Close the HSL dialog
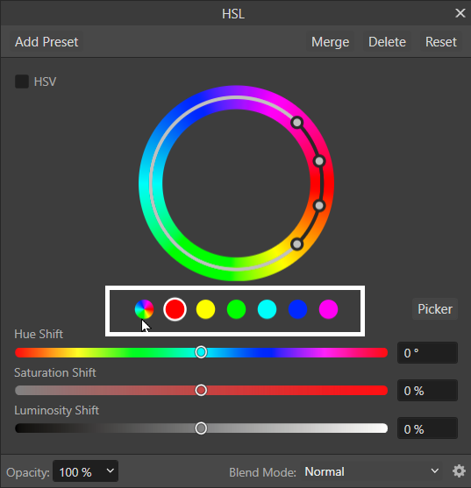This screenshot has height=488, width=471. click(460, 13)
